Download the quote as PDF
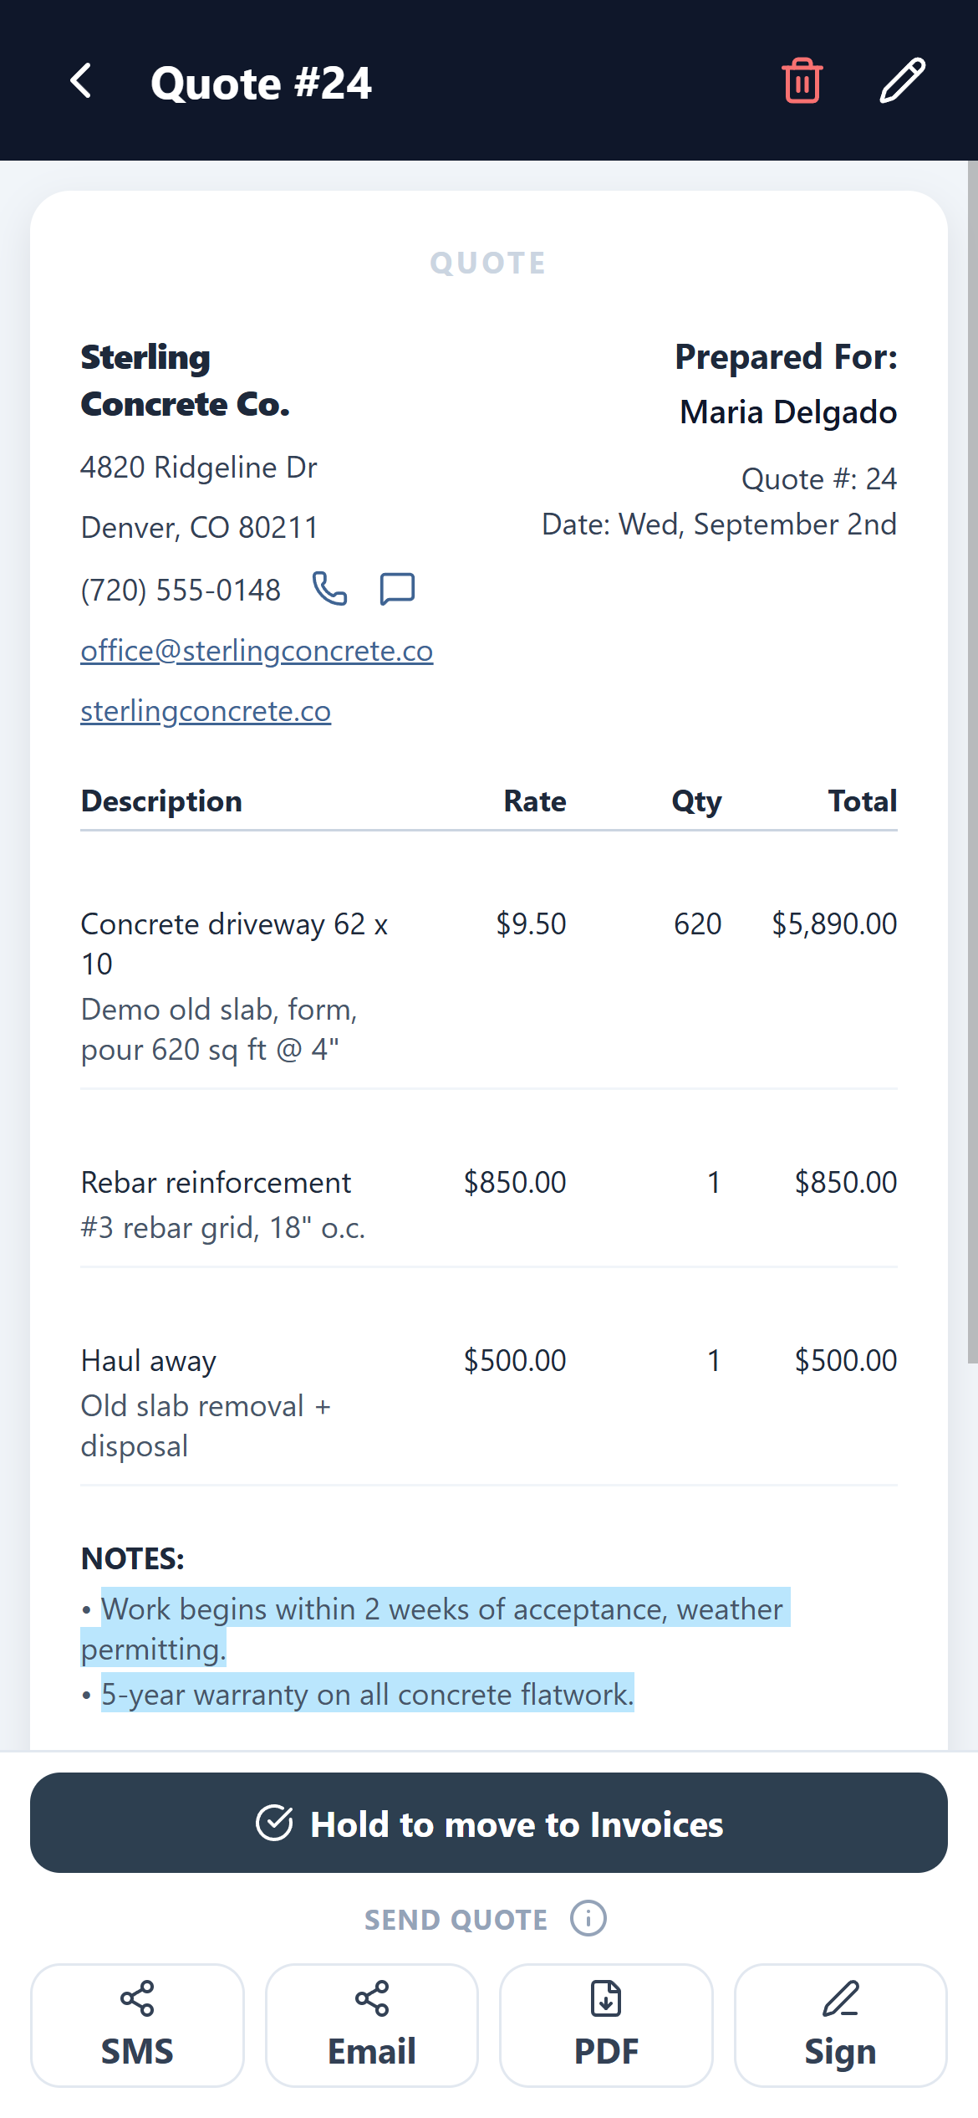This screenshot has height=2118, width=978. click(x=606, y=2025)
